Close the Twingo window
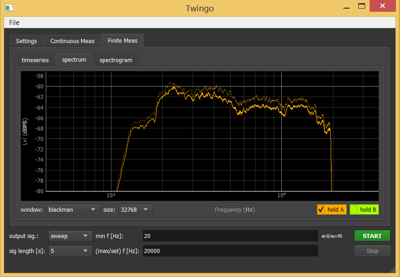This screenshot has height=277, width=400. [x=382, y=6]
